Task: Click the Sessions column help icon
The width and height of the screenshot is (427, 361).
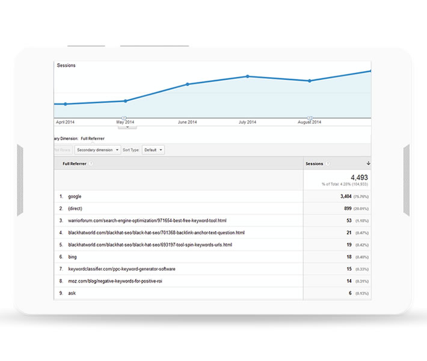Action: [327, 164]
